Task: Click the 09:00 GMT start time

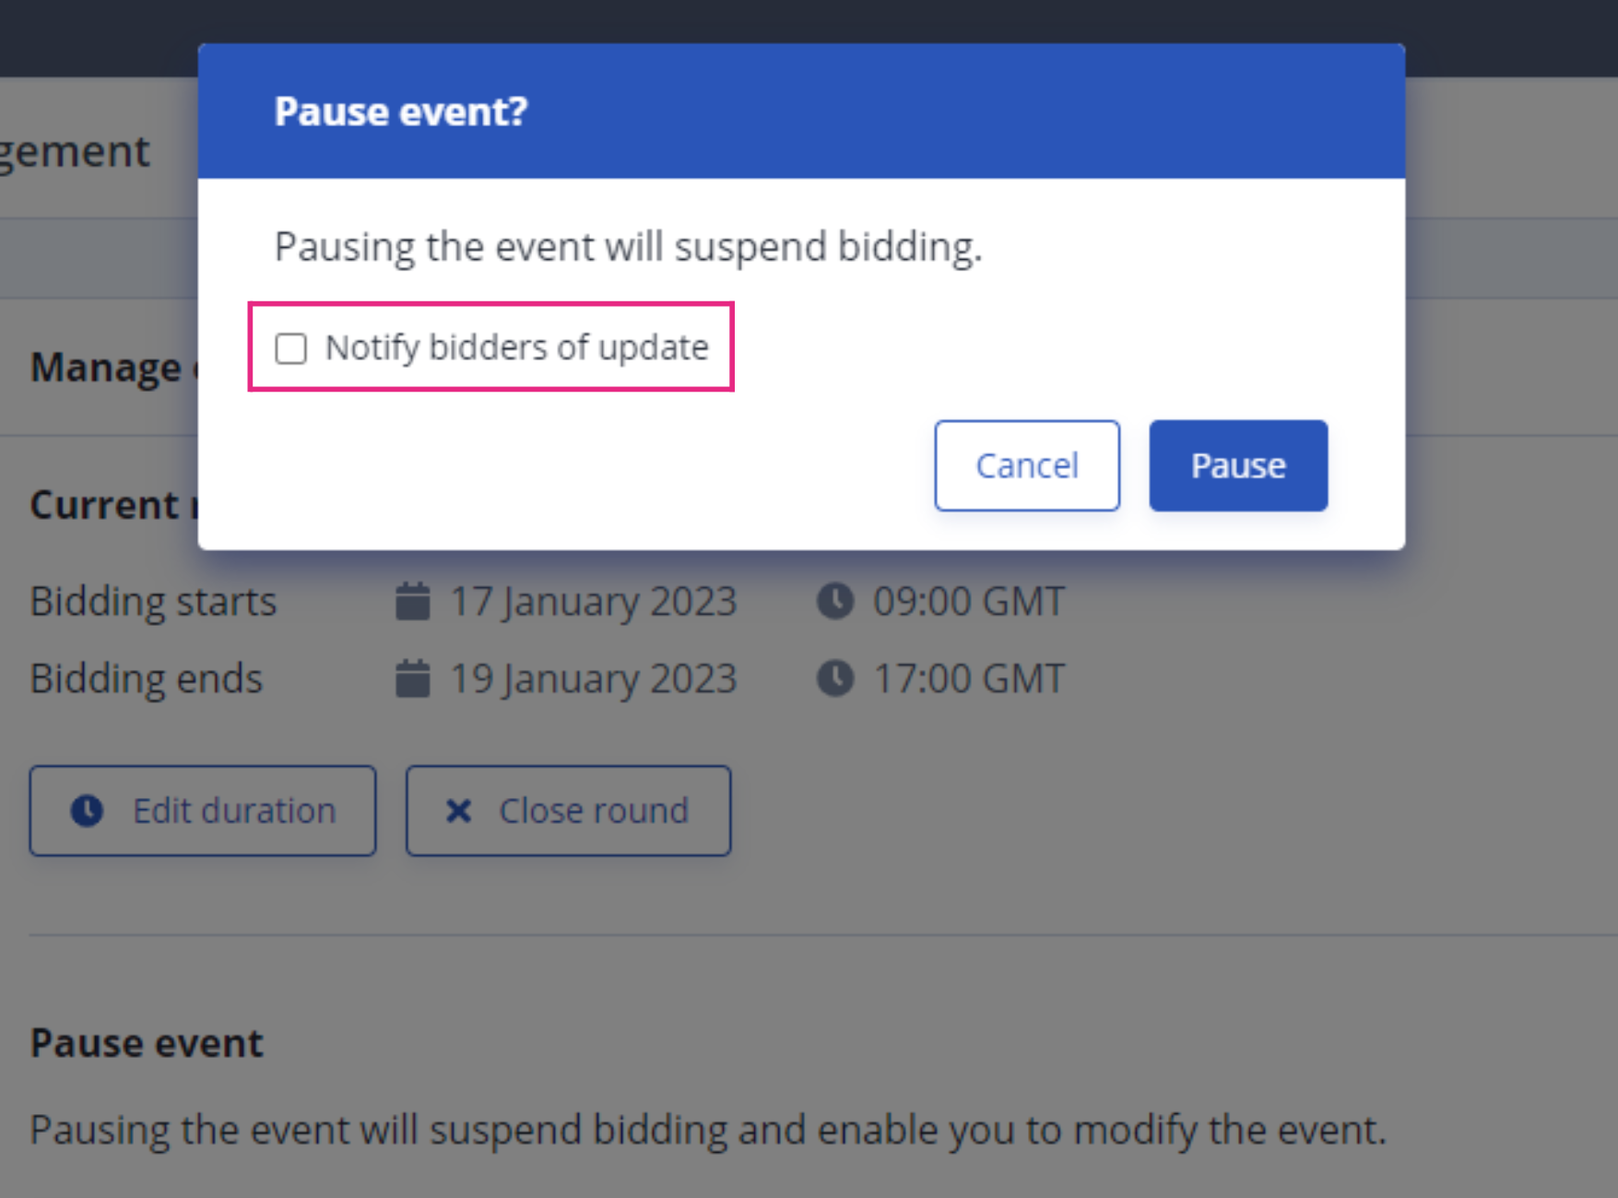Action: [969, 602]
